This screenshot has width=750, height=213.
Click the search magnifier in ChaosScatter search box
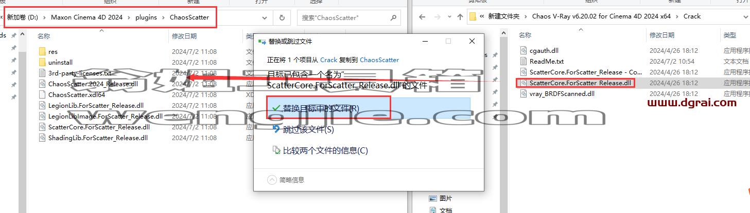393,17
